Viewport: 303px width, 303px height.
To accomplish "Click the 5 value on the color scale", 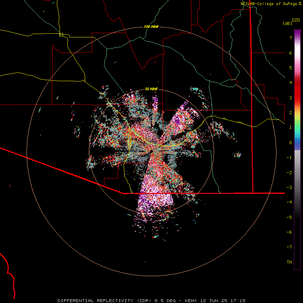I will point(291,68).
